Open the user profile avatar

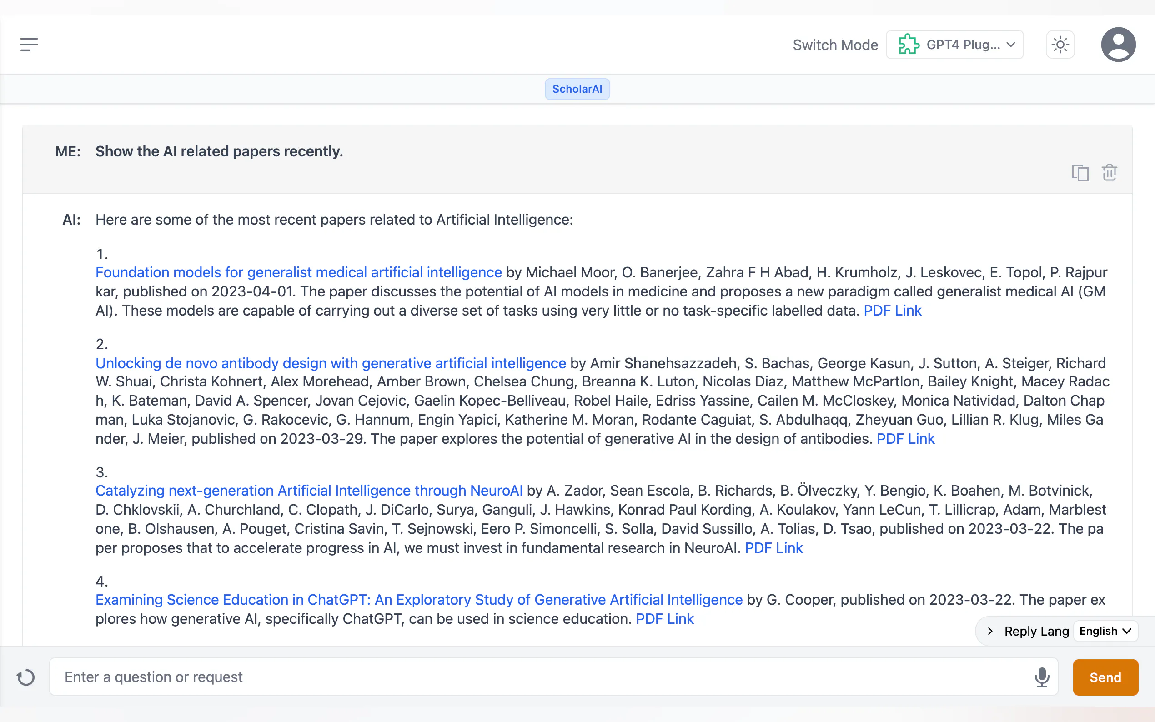1118,45
